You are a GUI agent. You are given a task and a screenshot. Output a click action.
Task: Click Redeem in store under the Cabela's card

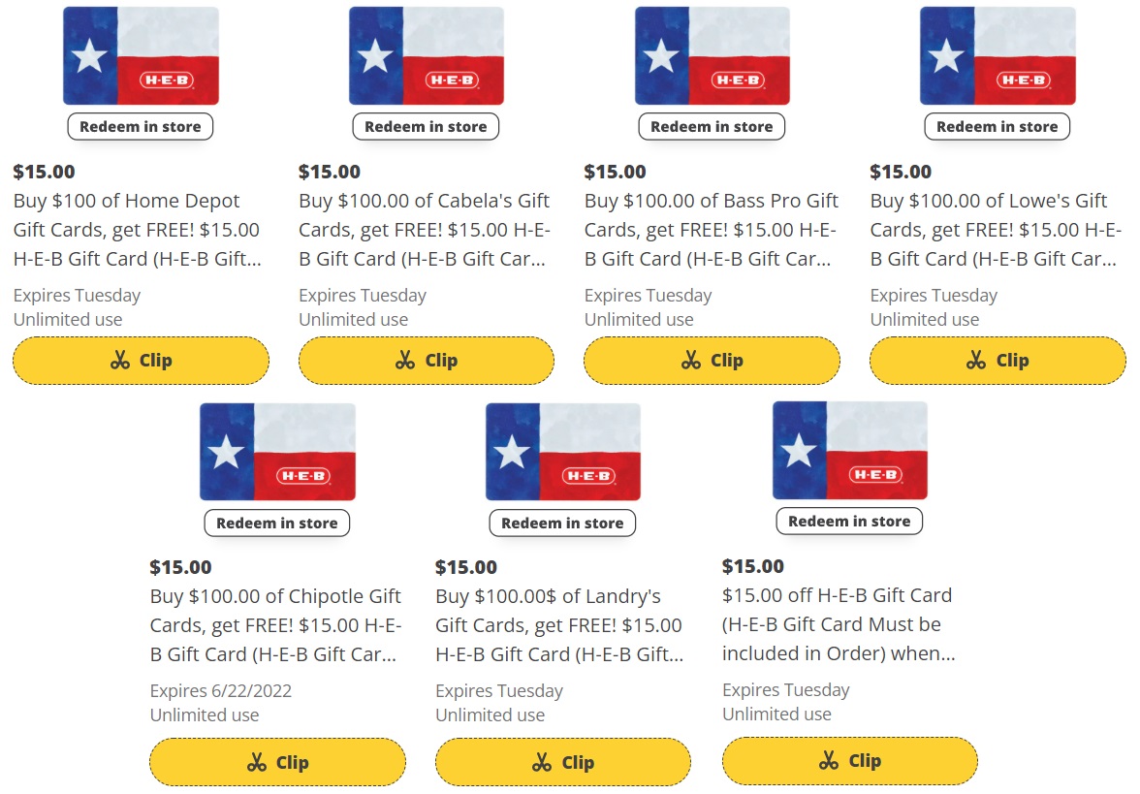(426, 126)
